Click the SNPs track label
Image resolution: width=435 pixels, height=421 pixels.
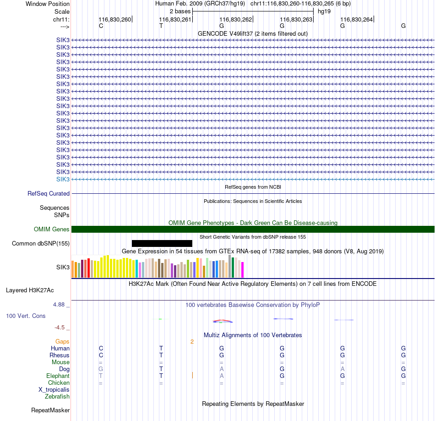pyautogui.click(x=62, y=215)
